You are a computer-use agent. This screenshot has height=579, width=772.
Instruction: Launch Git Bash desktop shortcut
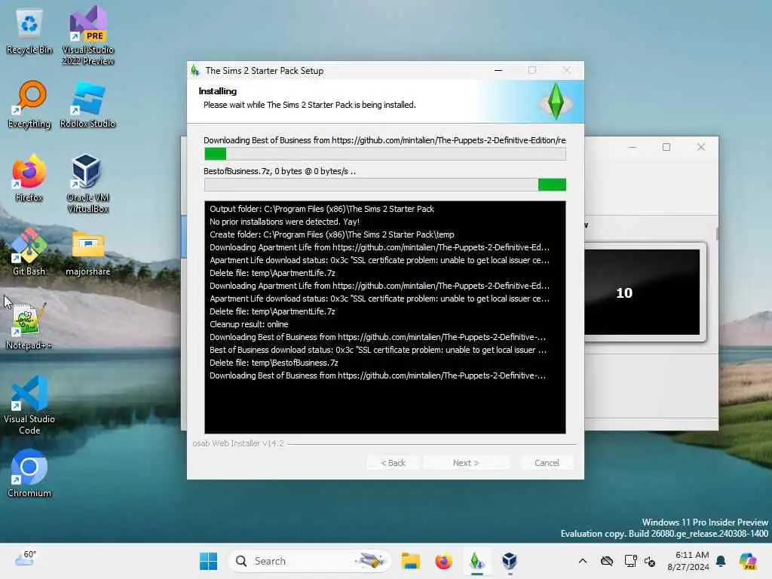tap(29, 252)
